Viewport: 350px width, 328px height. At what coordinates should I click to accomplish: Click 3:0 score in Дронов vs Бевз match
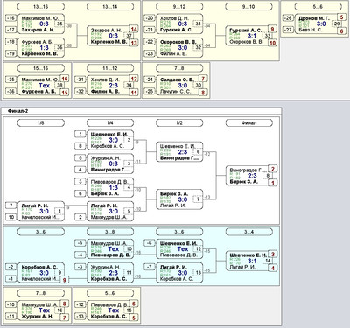pyautogui.click(x=321, y=24)
